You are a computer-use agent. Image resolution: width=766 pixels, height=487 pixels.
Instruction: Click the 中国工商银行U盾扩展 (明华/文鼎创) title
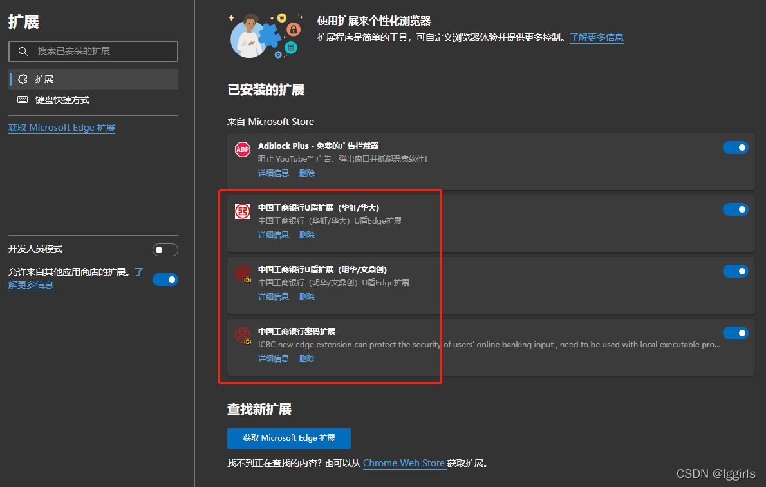point(322,269)
